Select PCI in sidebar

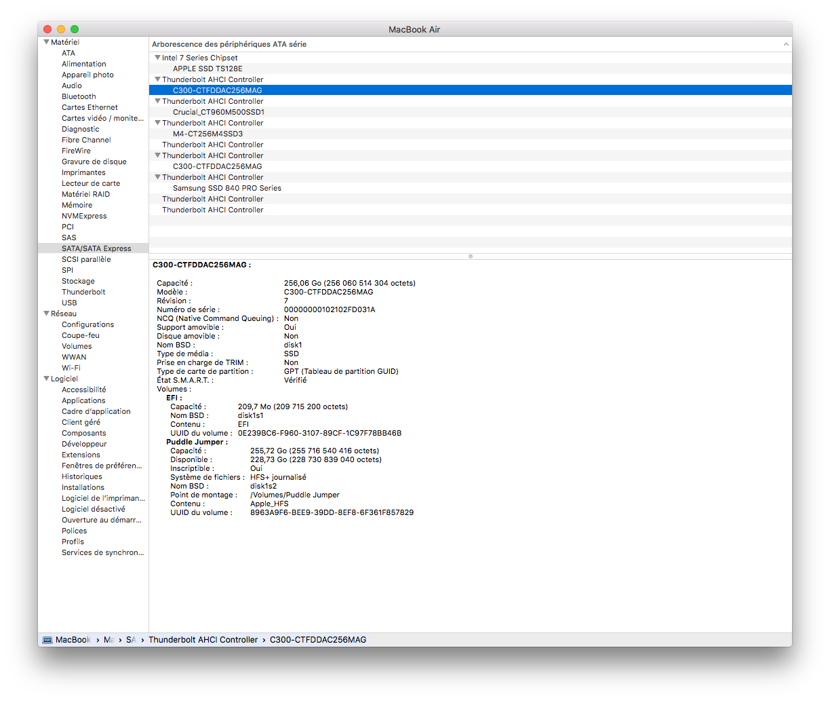point(68,227)
